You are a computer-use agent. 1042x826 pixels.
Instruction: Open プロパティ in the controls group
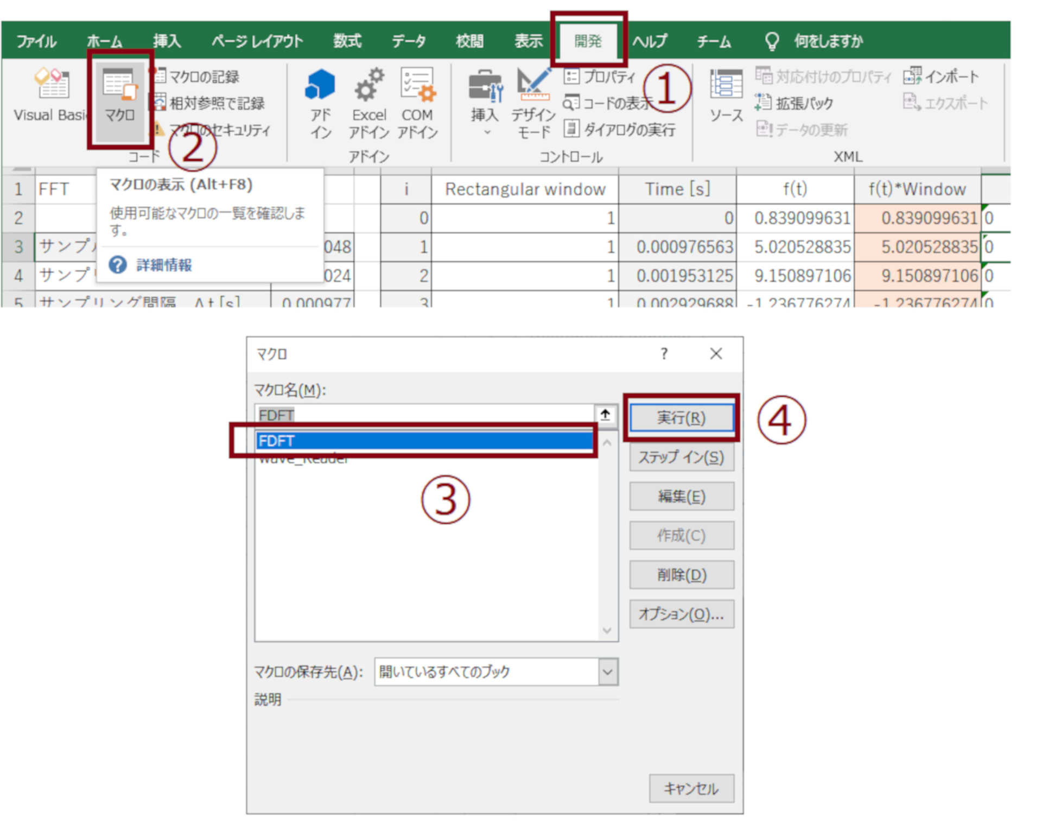point(600,77)
